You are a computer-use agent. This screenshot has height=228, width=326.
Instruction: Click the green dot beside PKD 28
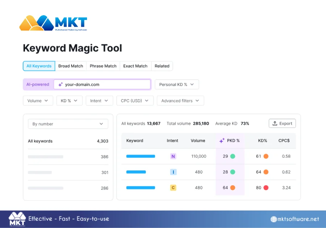coord(233,172)
